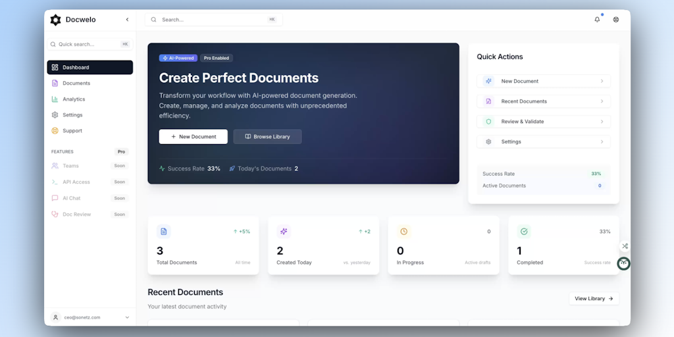
Task: Expand the Recent Documents quick action chevron
Action: [602, 101]
